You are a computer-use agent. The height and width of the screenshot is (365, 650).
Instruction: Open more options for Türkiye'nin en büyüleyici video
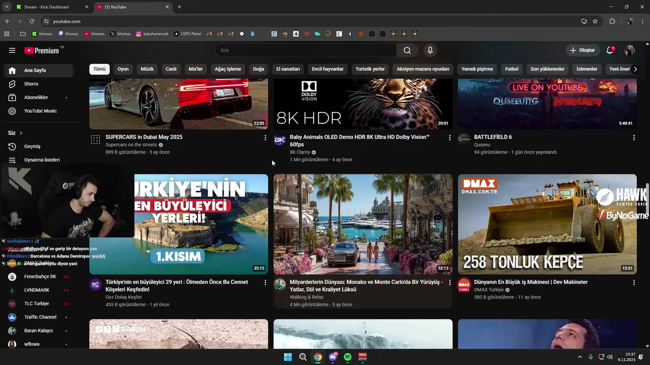point(265,282)
